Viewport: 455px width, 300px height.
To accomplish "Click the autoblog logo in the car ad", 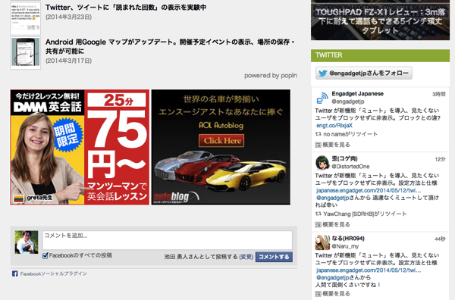I will coord(176,197).
